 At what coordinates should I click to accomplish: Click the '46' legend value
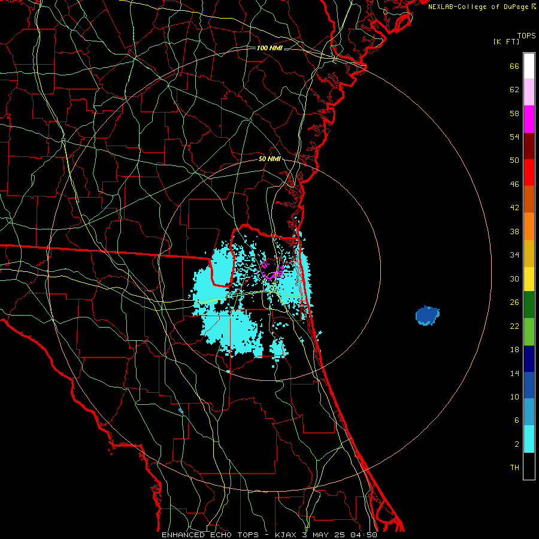click(514, 184)
